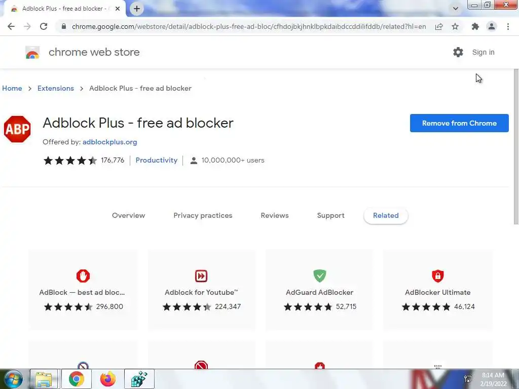This screenshot has width=519, height=389.
Task: Share this page via the share icon
Action: click(439, 26)
